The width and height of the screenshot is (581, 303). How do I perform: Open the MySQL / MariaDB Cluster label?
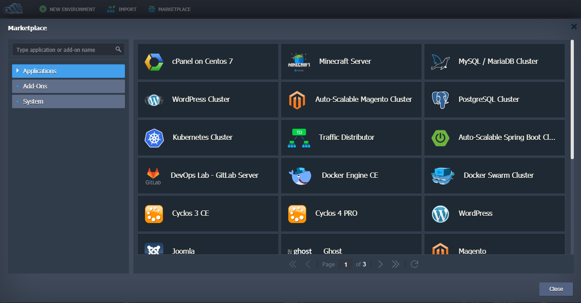pos(498,62)
